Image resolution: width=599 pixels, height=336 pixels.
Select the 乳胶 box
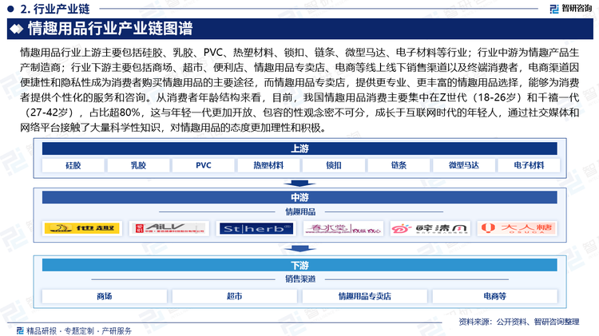coord(138,165)
